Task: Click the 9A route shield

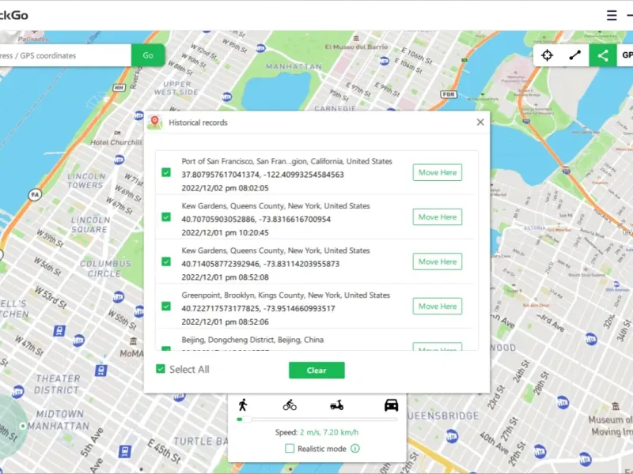Action: [35, 195]
